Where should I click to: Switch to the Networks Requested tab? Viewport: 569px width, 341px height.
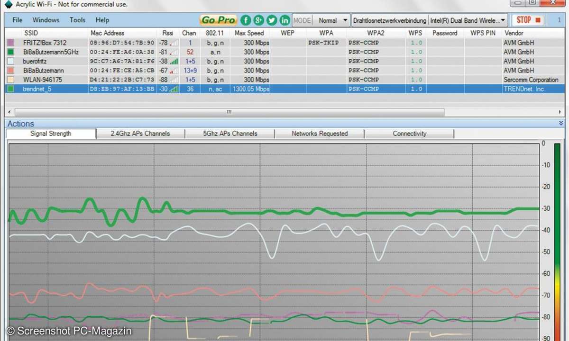[320, 134]
